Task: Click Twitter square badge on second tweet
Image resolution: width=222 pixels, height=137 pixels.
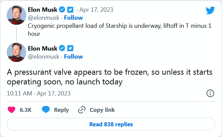Action: coord(70,48)
